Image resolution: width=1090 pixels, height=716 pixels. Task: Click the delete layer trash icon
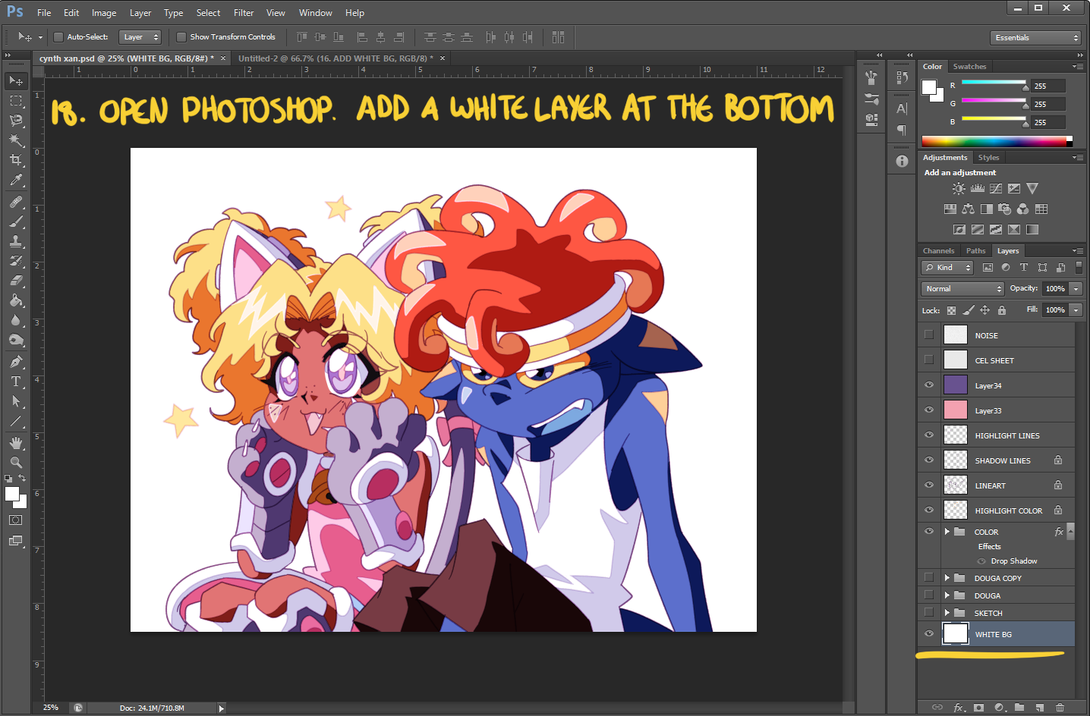tap(1060, 707)
